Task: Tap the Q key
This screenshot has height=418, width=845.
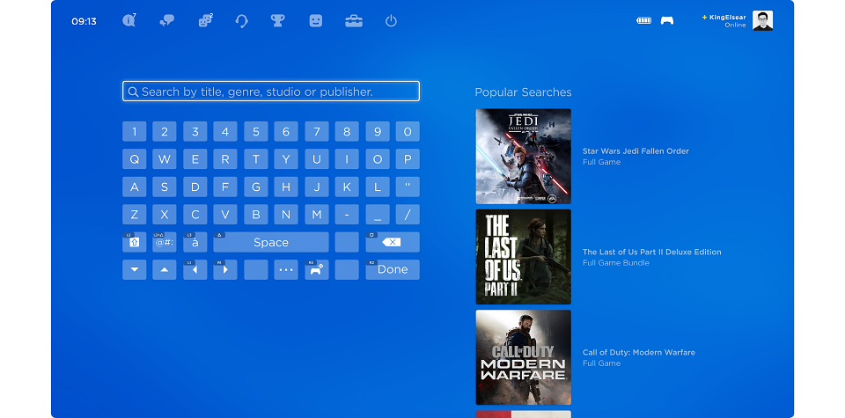Action: click(x=134, y=159)
